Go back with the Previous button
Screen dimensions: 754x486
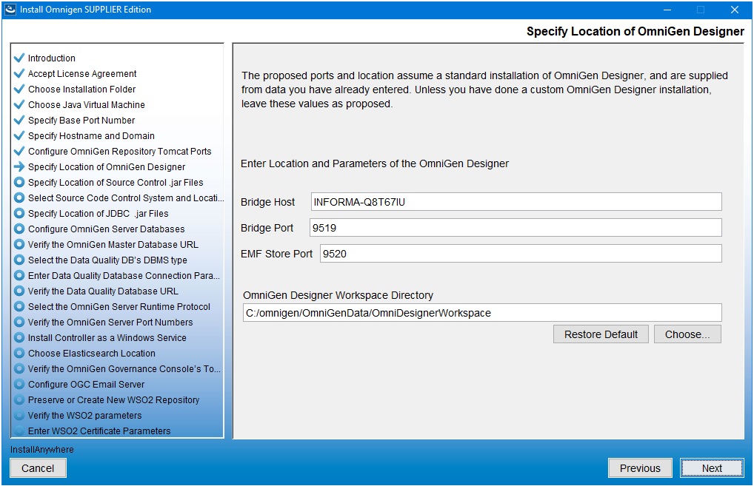click(x=640, y=468)
